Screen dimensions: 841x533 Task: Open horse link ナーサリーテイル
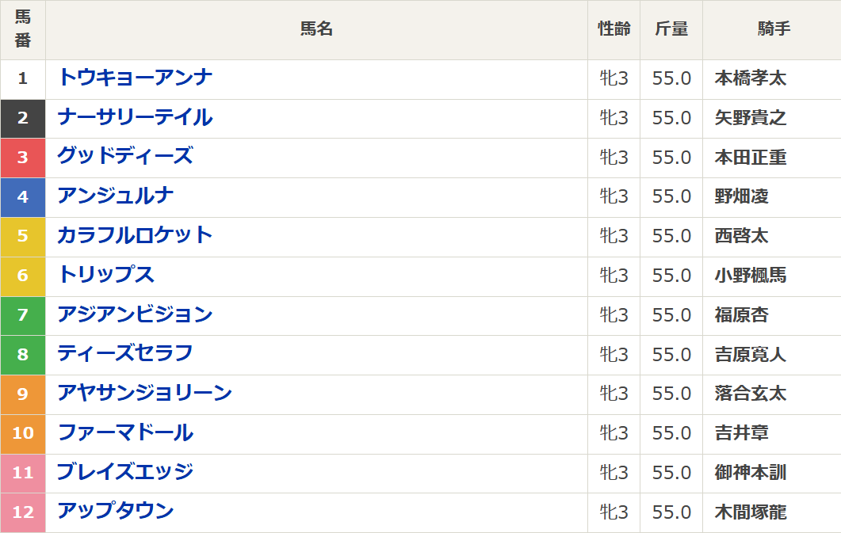pos(135,117)
